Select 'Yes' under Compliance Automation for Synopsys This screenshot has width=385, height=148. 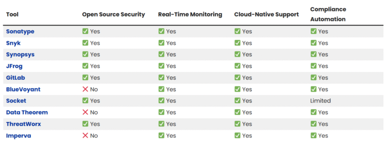click(323, 55)
